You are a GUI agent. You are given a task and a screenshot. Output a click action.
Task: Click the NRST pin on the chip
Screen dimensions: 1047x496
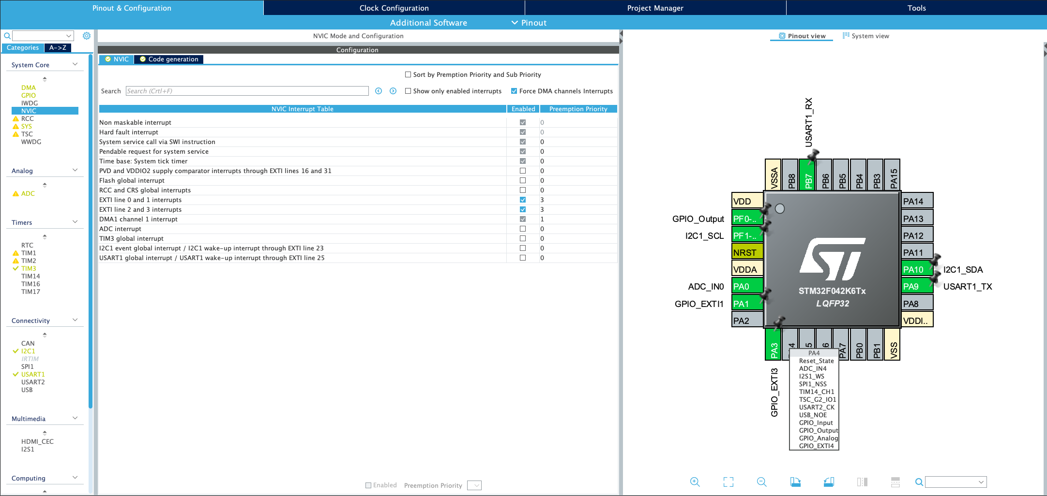pyautogui.click(x=747, y=252)
